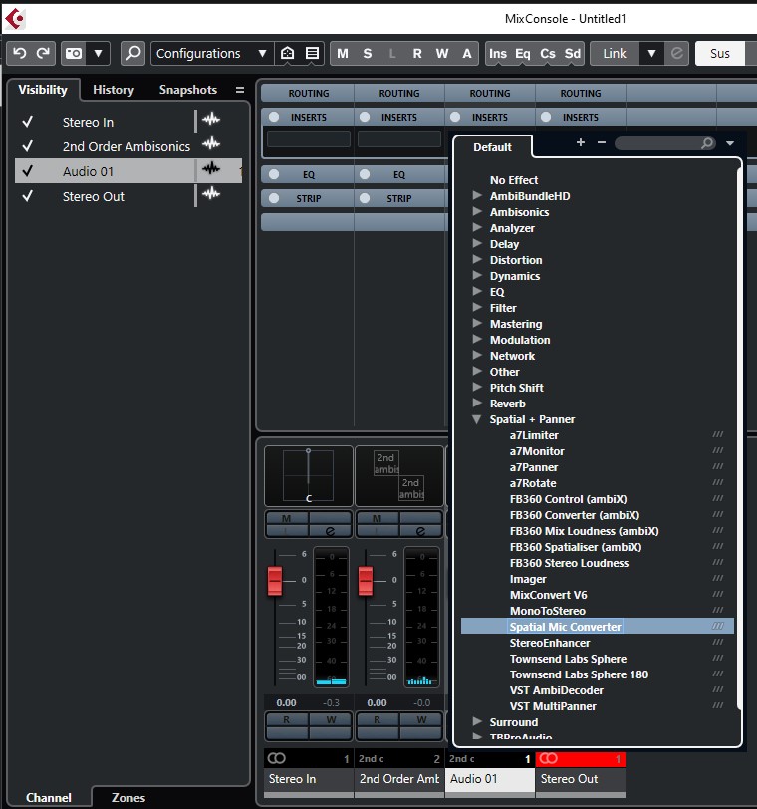
Task: Bypass inserts with Ins button
Action: click(498, 54)
